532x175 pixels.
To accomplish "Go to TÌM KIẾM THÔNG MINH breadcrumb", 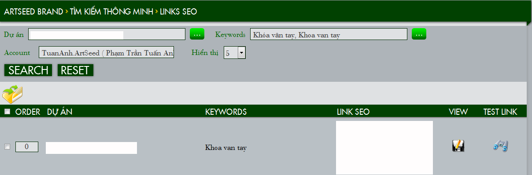I will (112, 12).
